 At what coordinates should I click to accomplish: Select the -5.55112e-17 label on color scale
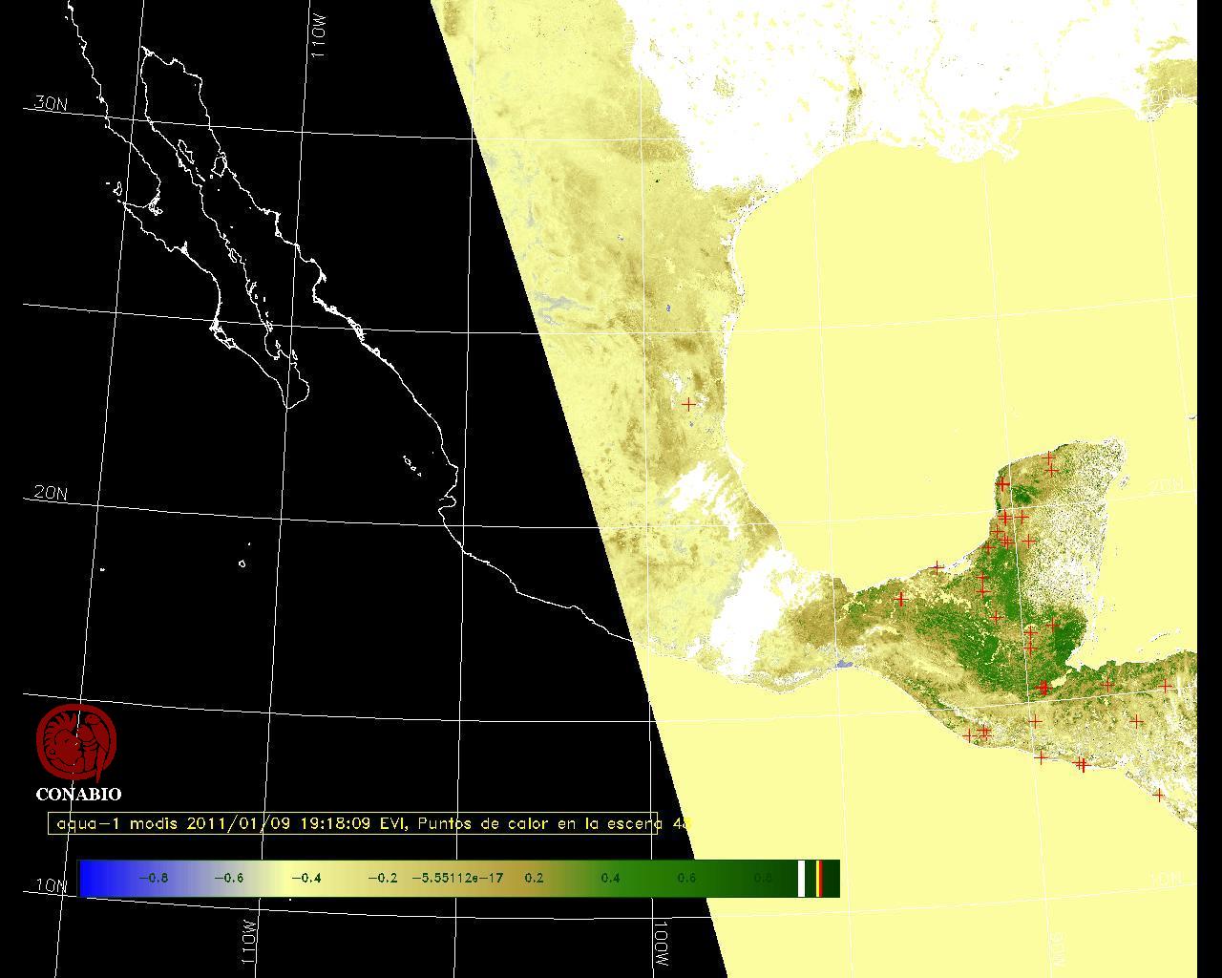pyautogui.click(x=456, y=878)
